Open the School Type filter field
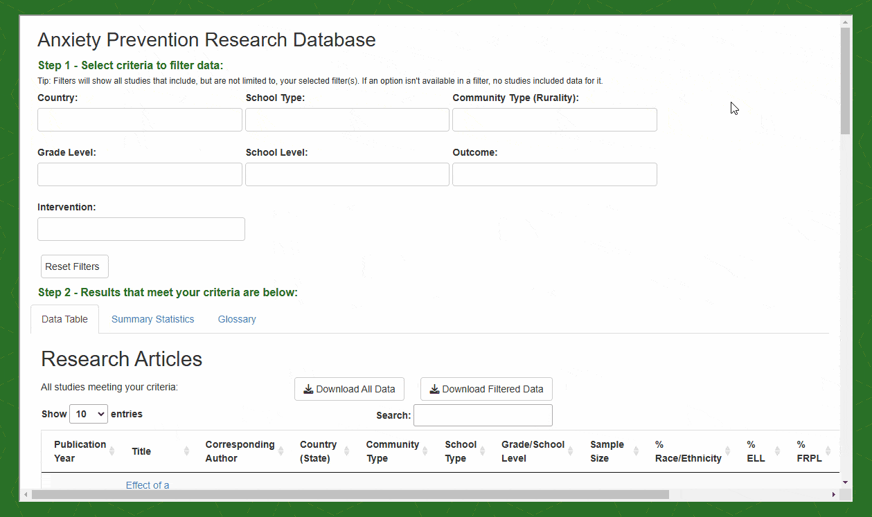Screen dimensions: 872x517 [347, 120]
